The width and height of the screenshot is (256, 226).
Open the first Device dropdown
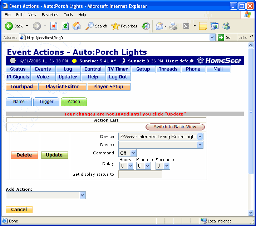tap(200, 137)
